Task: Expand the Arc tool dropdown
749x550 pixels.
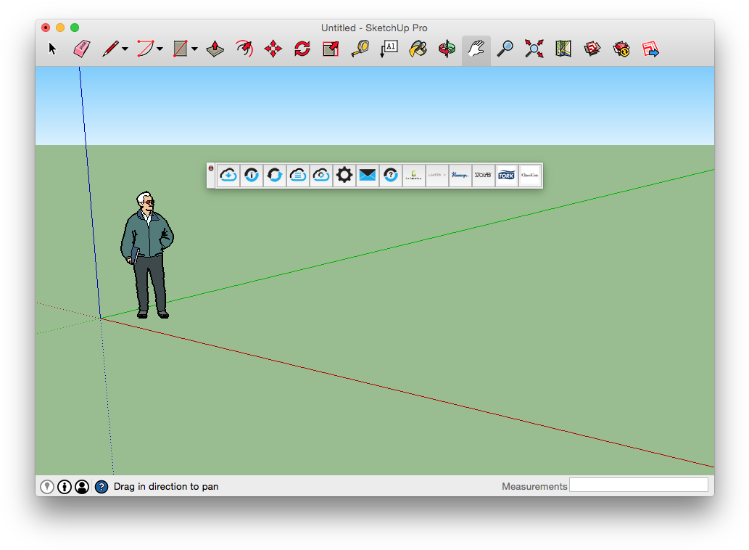Action: tap(158, 49)
